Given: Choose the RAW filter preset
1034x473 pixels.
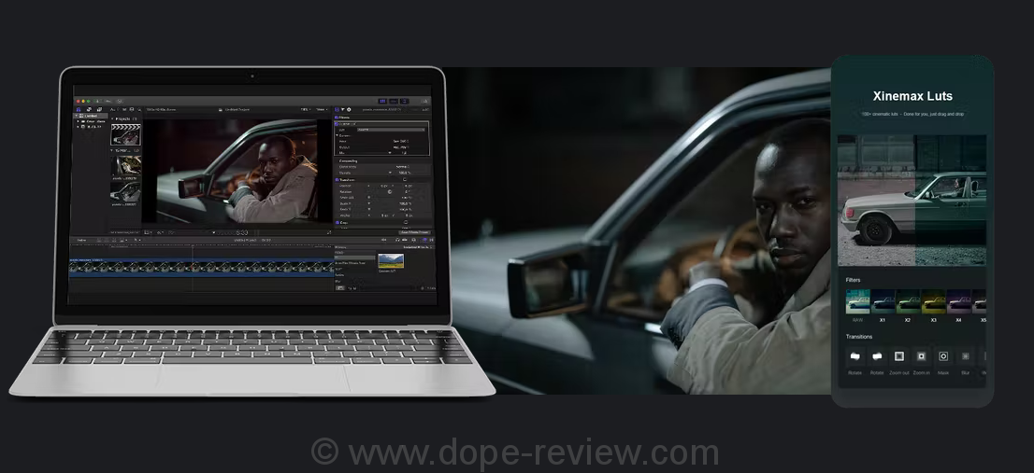Looking at the screenshot, I should [857, 301].
